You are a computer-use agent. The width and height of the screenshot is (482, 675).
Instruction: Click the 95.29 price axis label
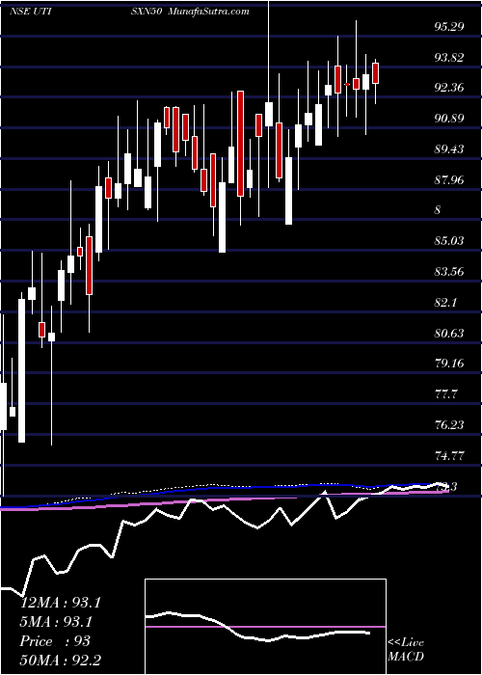449,27
